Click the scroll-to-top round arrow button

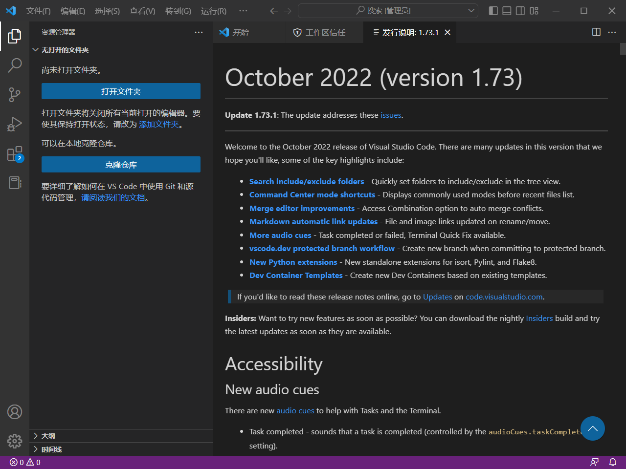tap(593, 428)
